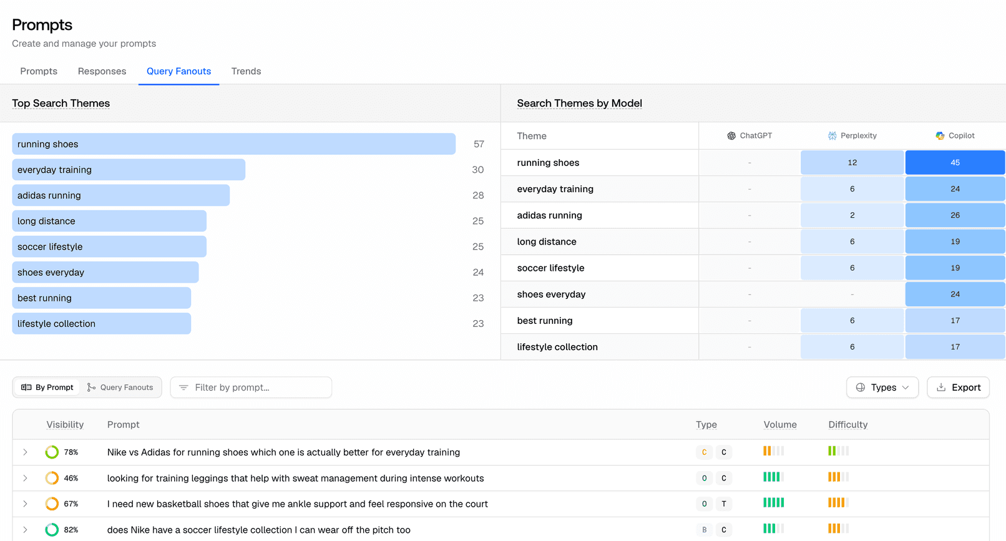The image size is (1006, 541).
Task: Switch view to Query Fanouts list
Action: click(x=120, y=387)
